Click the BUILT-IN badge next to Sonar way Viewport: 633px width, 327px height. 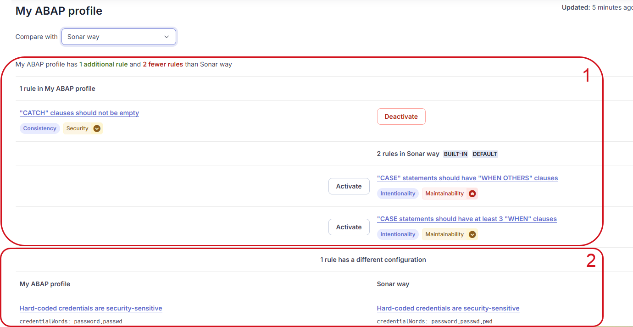[456, 154]
